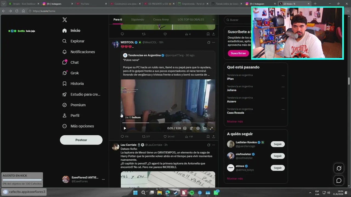This screenshot has width=351, height=197.
Task: Like the WESTCOL post with 24 mil likes
Action: (x=169, y=137)
